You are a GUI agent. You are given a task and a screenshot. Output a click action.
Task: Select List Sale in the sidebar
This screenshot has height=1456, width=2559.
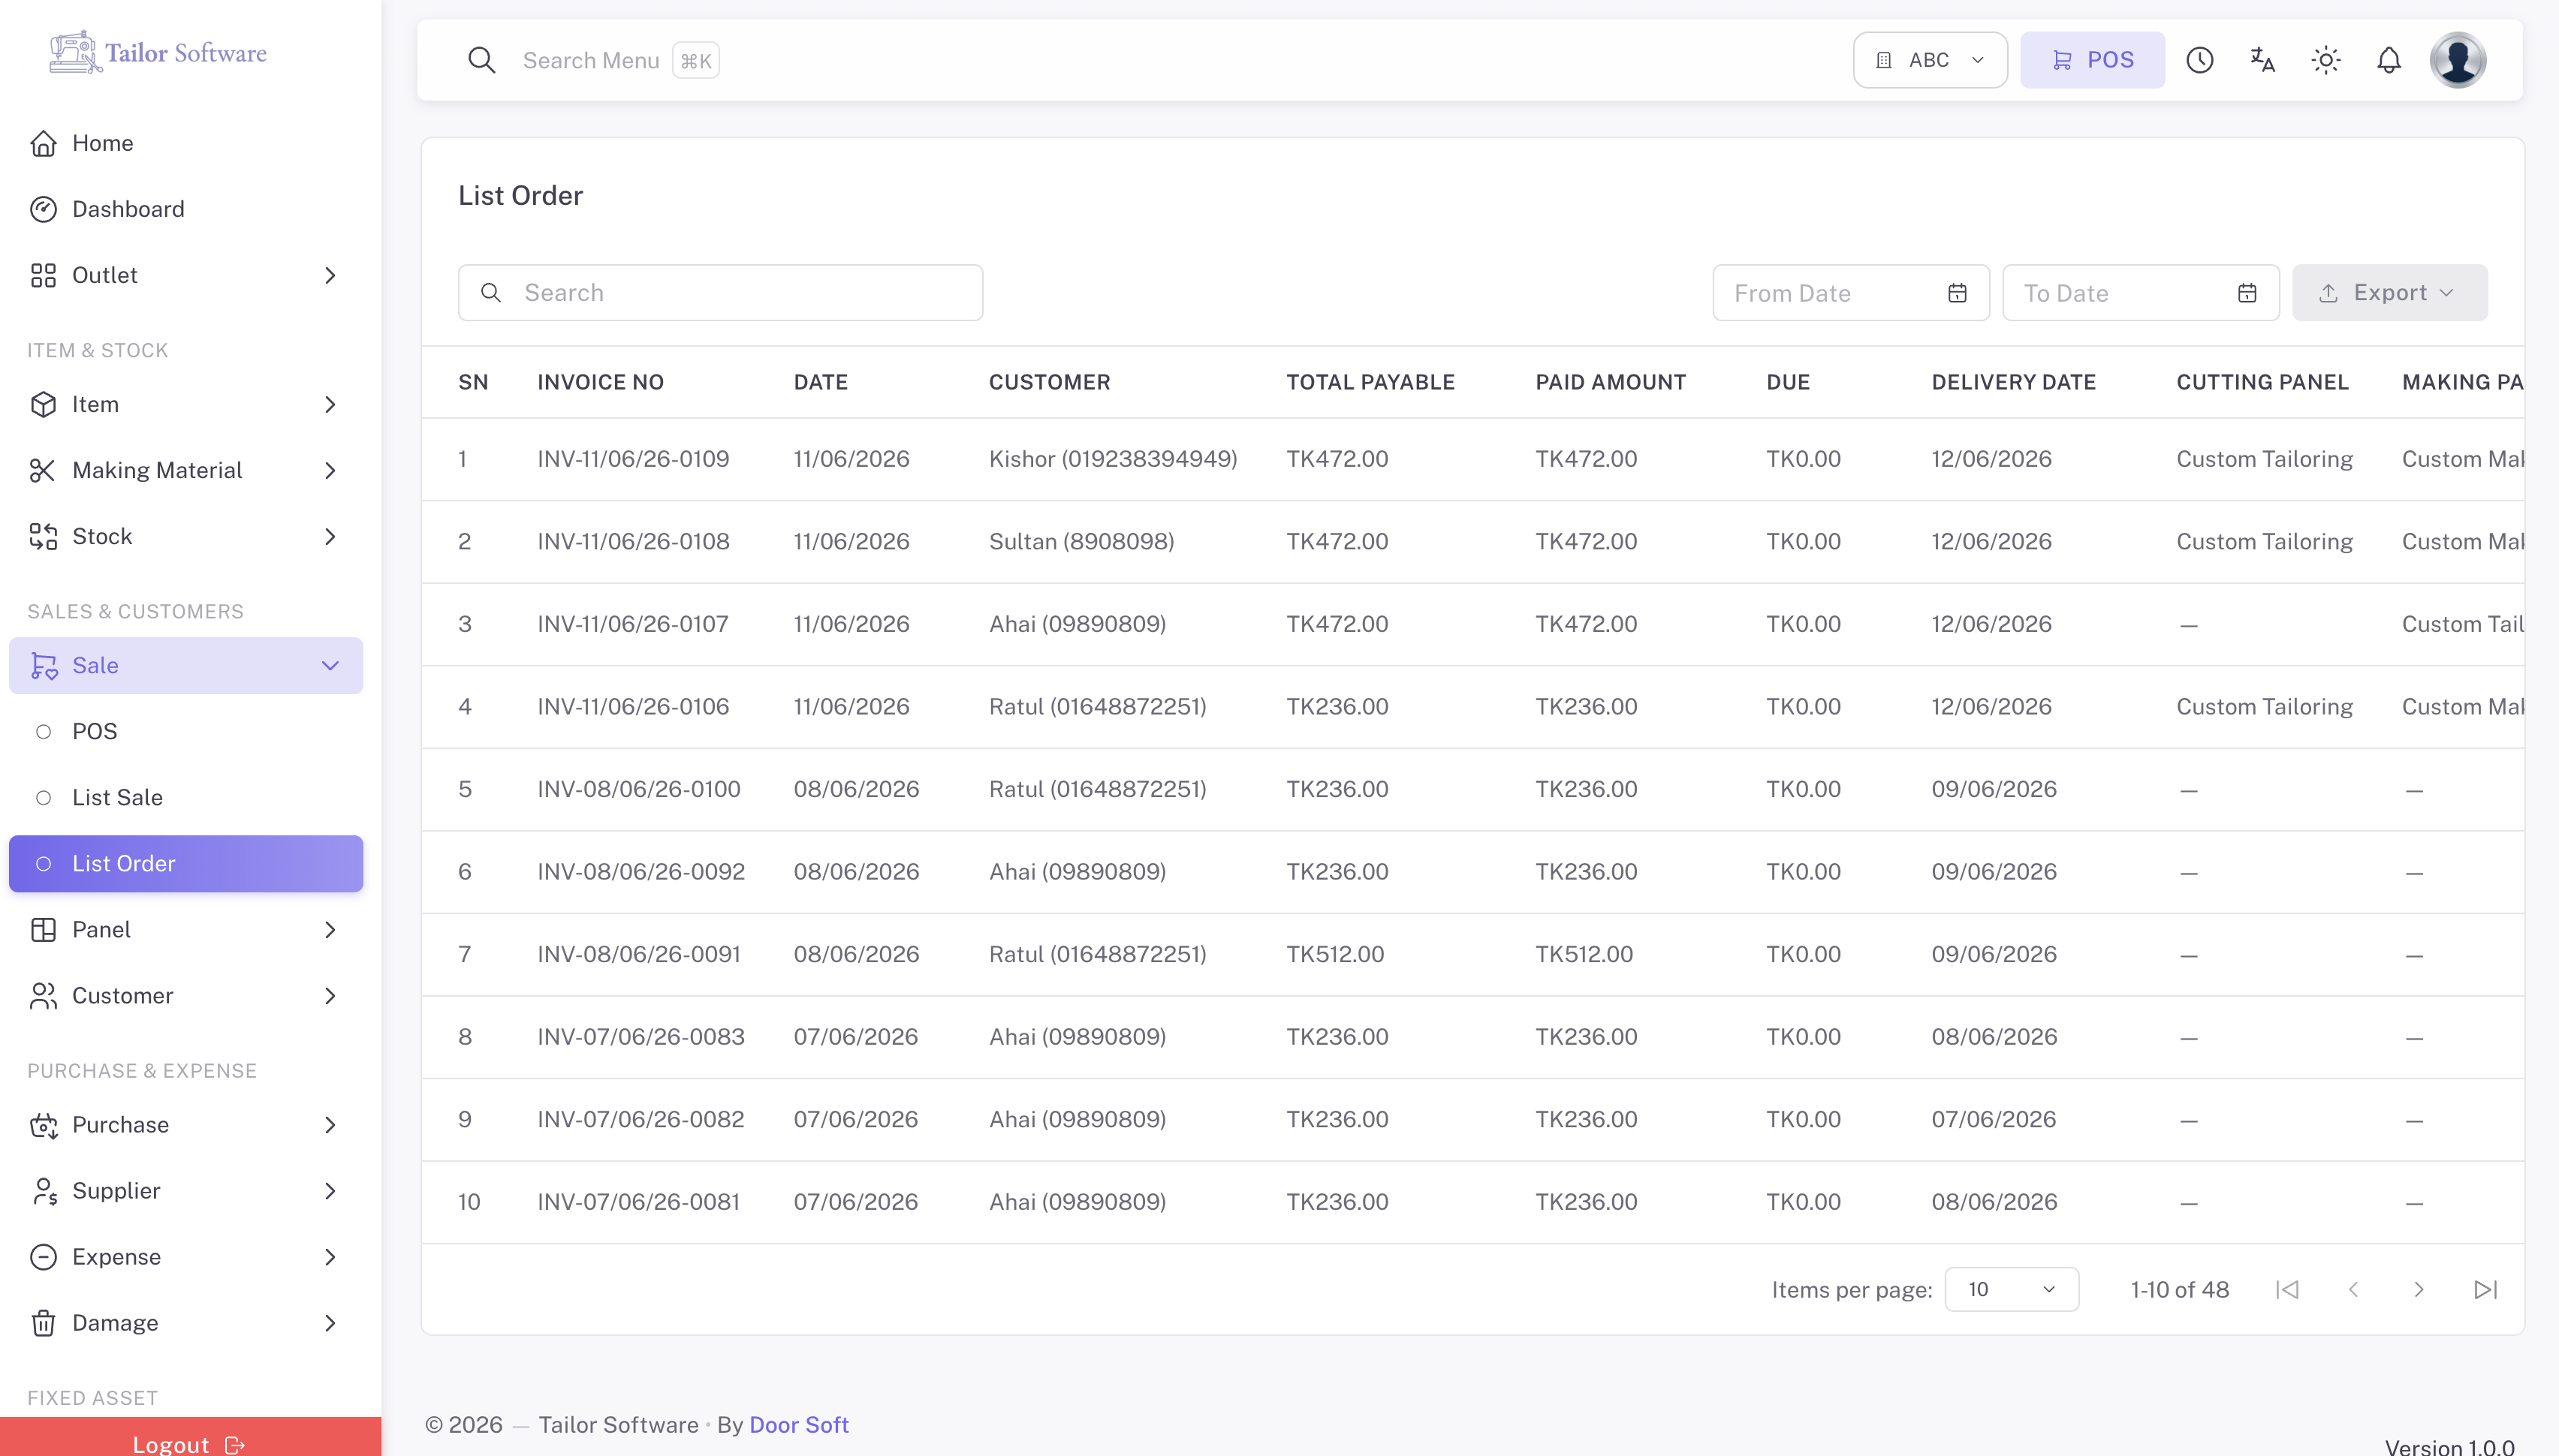pos(186,797)
